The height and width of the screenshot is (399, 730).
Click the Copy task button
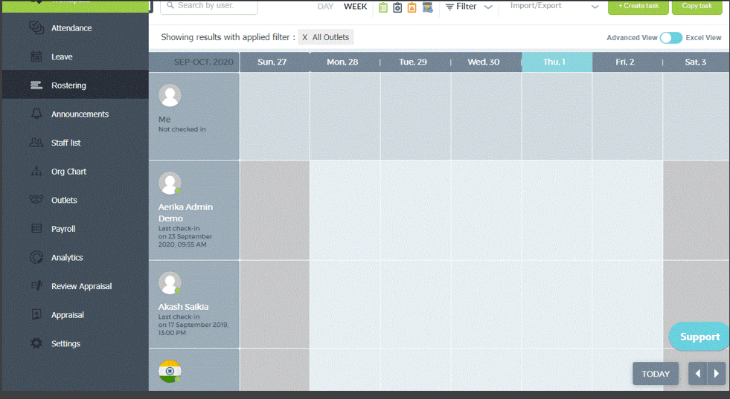[697, 7]
